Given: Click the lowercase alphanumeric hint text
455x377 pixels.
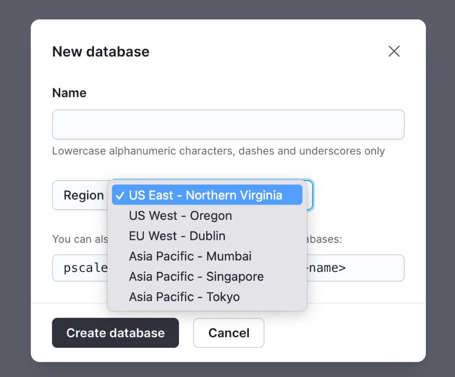Looking at the screenshot, I should pos(218,151).
